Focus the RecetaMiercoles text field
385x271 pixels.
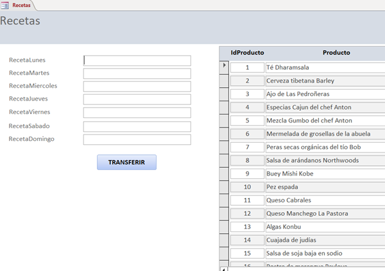coord(137,86)
